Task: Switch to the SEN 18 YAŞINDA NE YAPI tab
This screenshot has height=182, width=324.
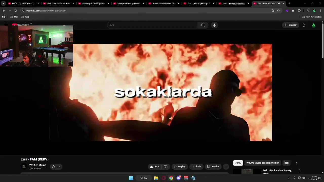Action: (x=58, y=4)
